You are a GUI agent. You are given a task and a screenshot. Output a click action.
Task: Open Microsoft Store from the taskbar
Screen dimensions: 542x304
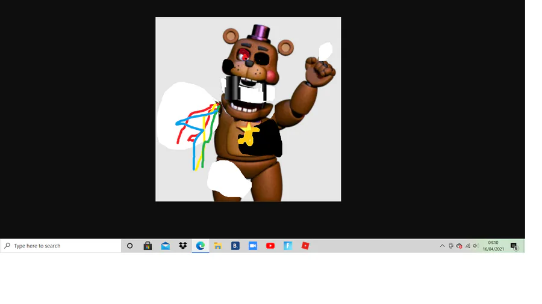pyautogui.click(x=148, y=246)
